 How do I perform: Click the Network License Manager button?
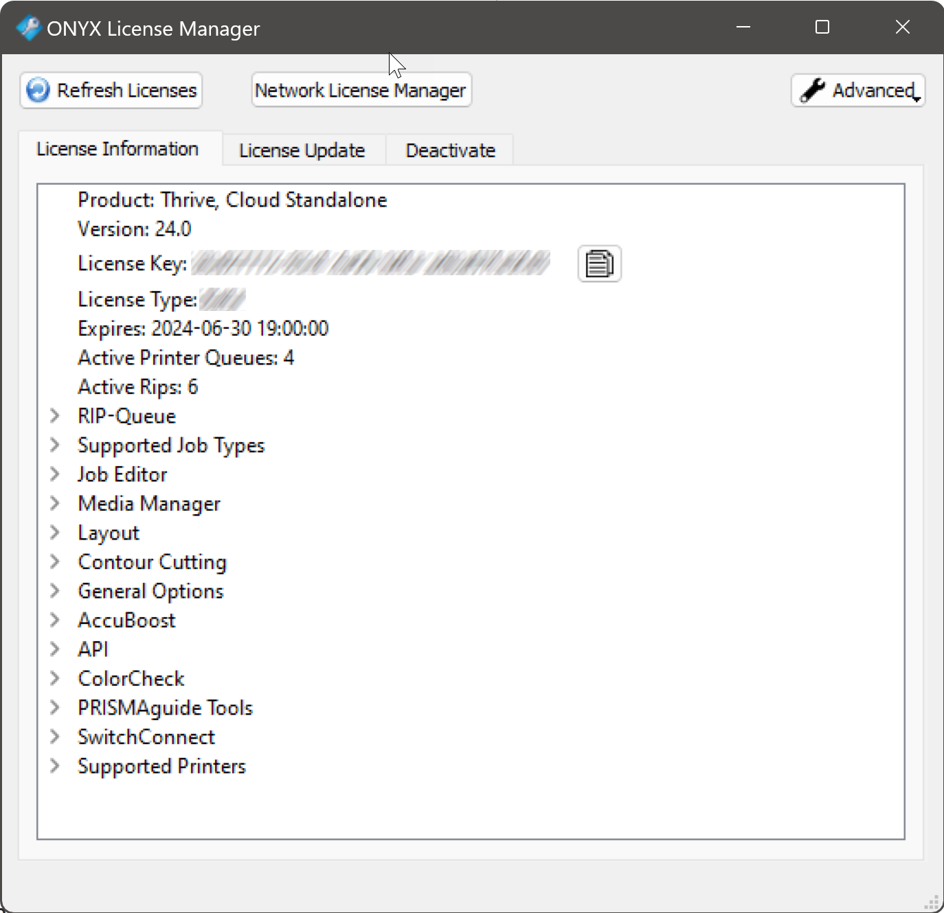click(x=361, y=90)
